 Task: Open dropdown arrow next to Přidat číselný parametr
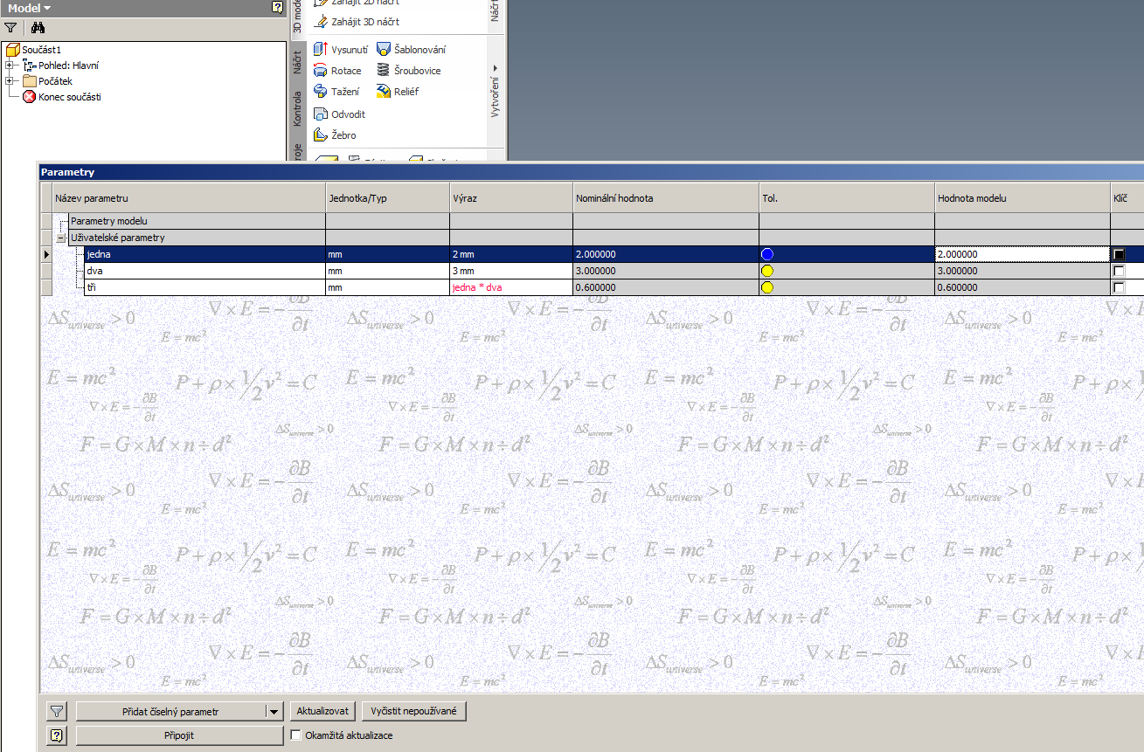click(x=274, y=712)
